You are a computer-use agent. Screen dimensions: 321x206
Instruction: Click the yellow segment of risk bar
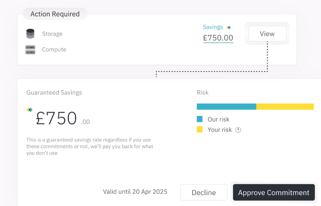point(285,107)
